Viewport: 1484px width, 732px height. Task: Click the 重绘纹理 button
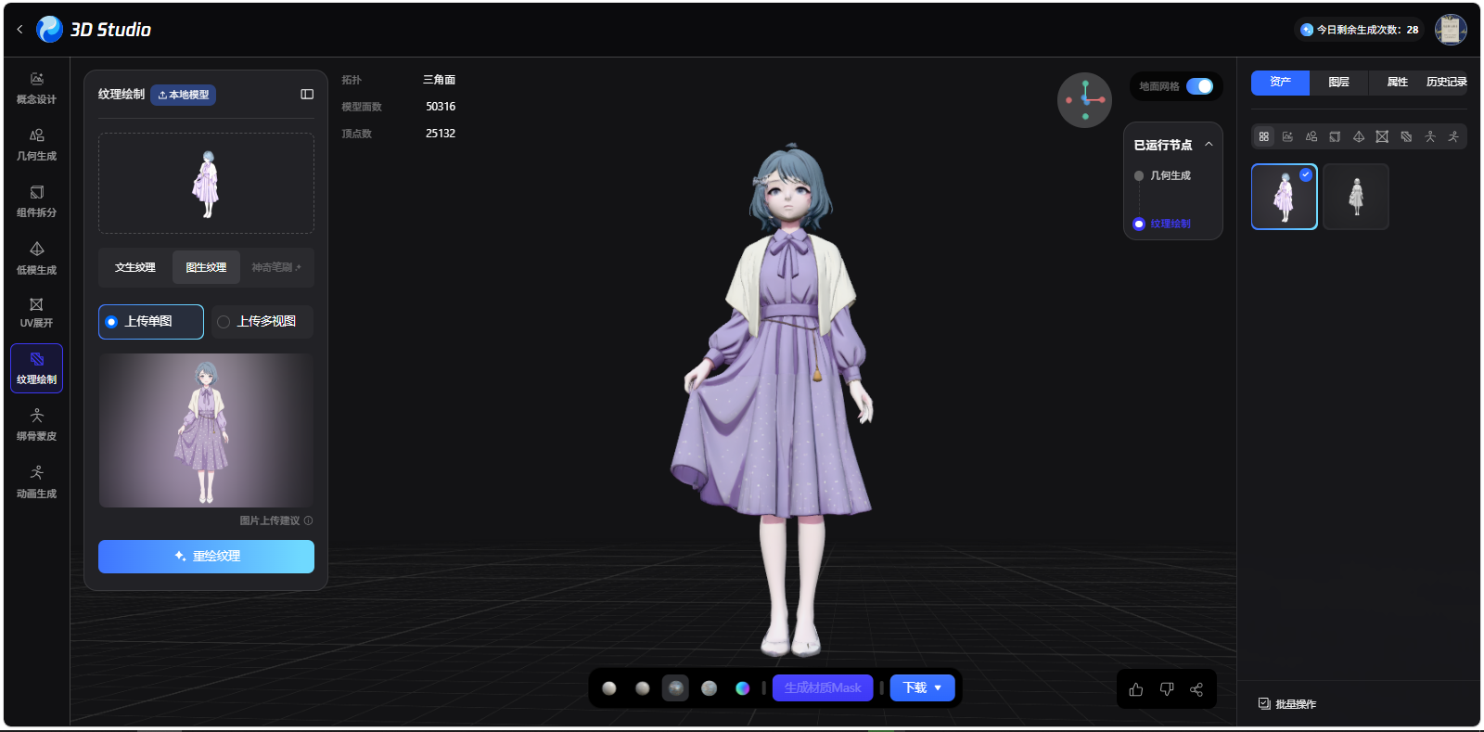(x=206, y=557)
